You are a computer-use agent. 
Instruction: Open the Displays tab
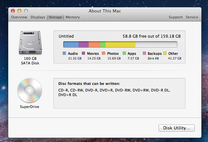(x=38, y=17)
